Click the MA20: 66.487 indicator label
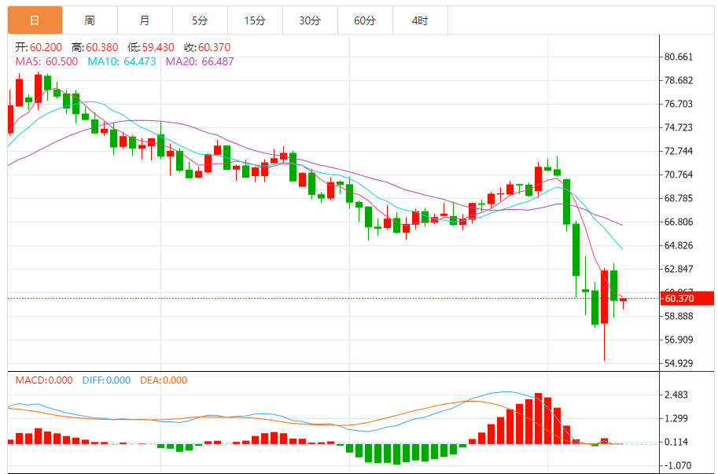The height and width of the screenshot is (474, 718). (x=200, y=61)
